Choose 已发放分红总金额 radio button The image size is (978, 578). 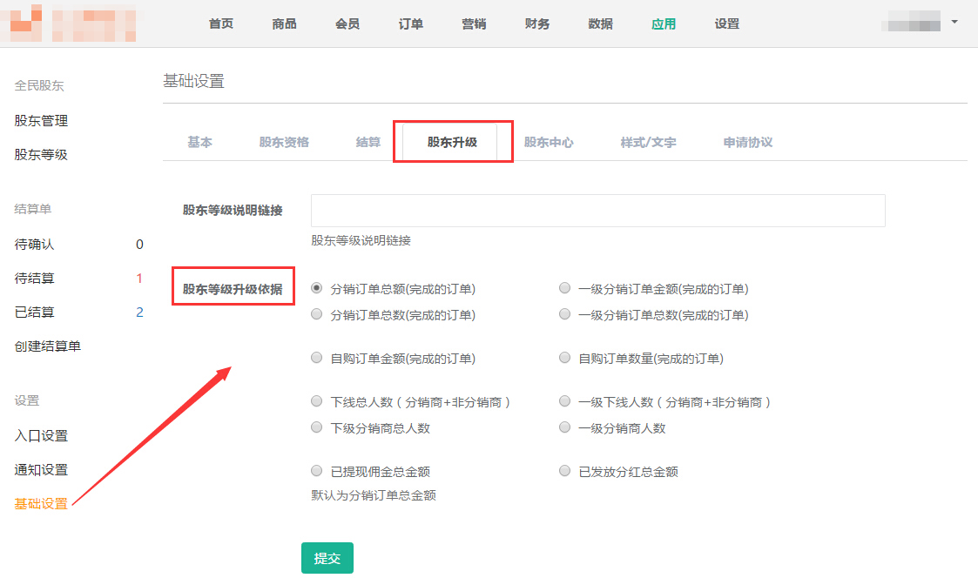pyautogui.click(x=565, y=471)
